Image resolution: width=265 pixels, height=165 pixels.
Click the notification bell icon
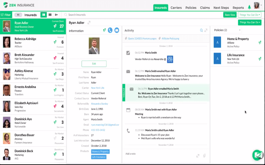pyautogui.click(x=249, y=7)
